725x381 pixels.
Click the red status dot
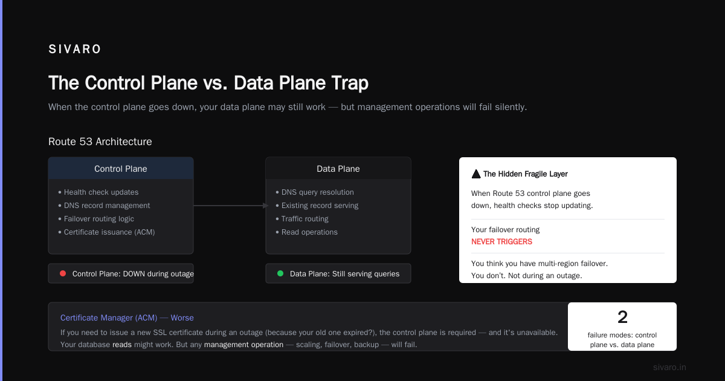pyautogui.click(x=63, y=273)
